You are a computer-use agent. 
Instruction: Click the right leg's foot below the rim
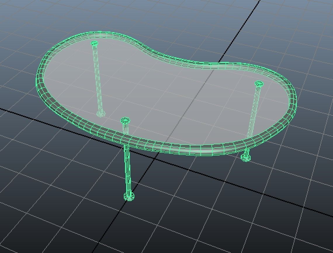246,157
